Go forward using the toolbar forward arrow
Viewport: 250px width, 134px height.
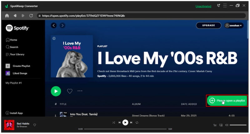click(23, 16)
